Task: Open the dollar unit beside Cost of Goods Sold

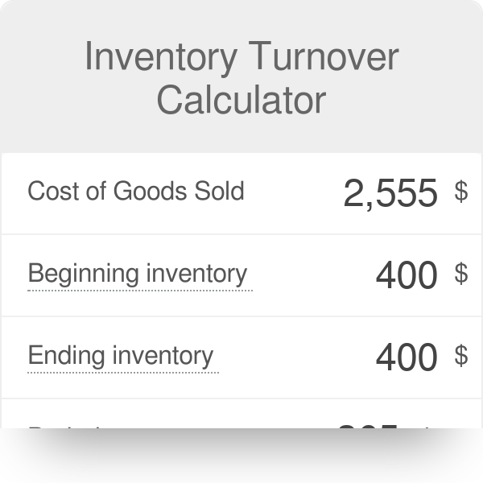Action: pyautogui.click(x=461, y=192)
